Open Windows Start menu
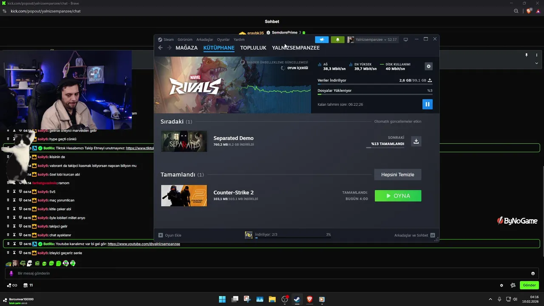The width and height of the screenshot is (544, 306). click(x=222, y=299)
